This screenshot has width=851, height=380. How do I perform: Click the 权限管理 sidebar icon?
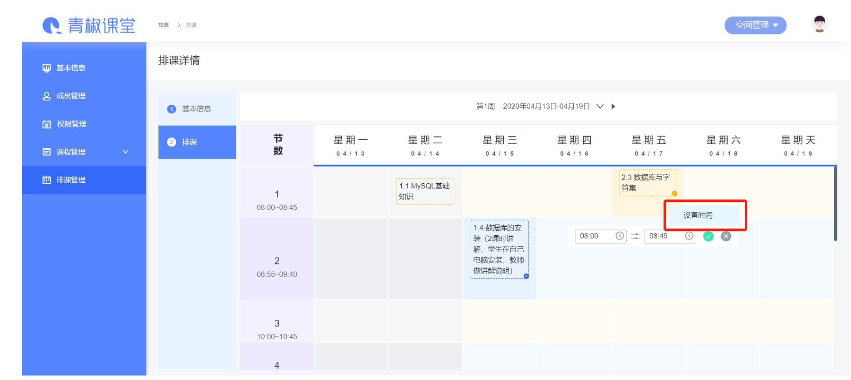46,124
